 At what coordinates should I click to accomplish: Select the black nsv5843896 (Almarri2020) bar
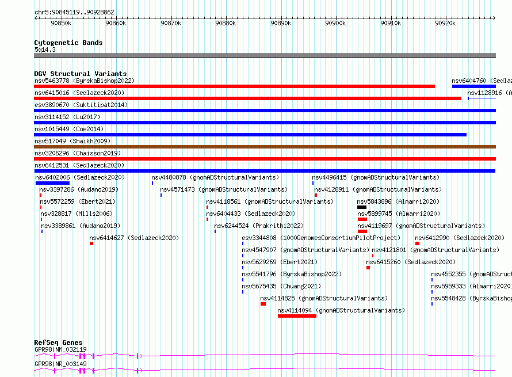(x=362, y=207)
